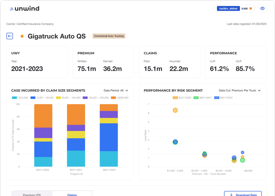Click the B52112021 program ID axis label
Screen dimensions: 275x196
click(76, 170)
